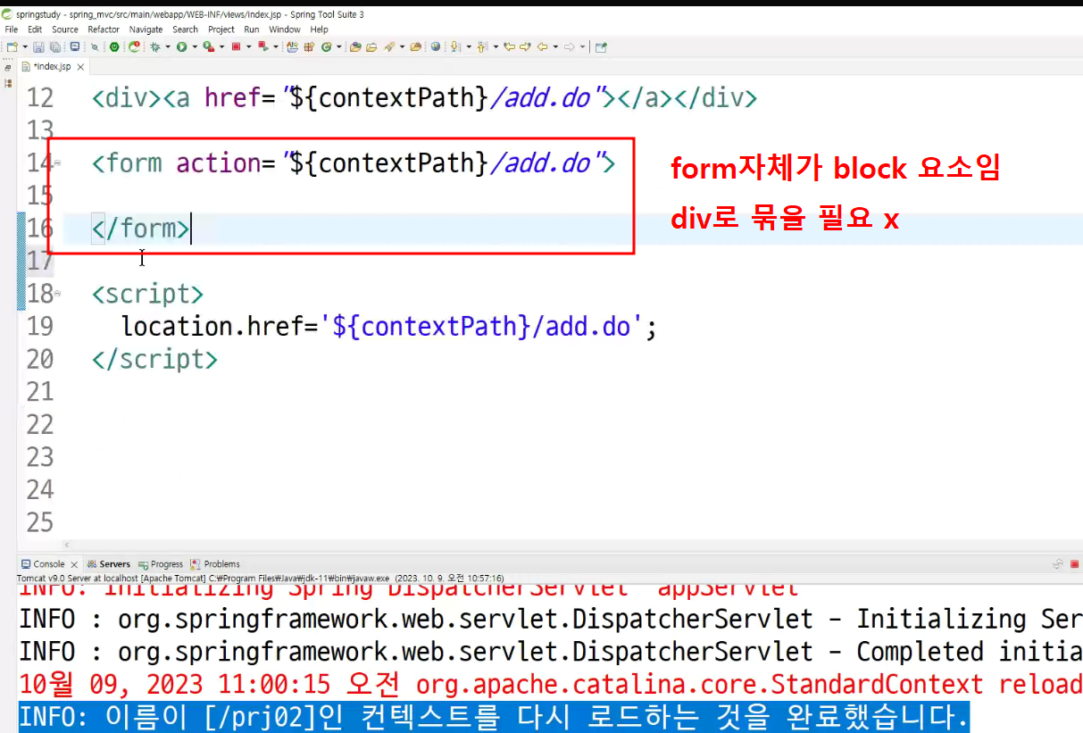
Task: Click the StandardContext reload console line
Action: (550, 685)
